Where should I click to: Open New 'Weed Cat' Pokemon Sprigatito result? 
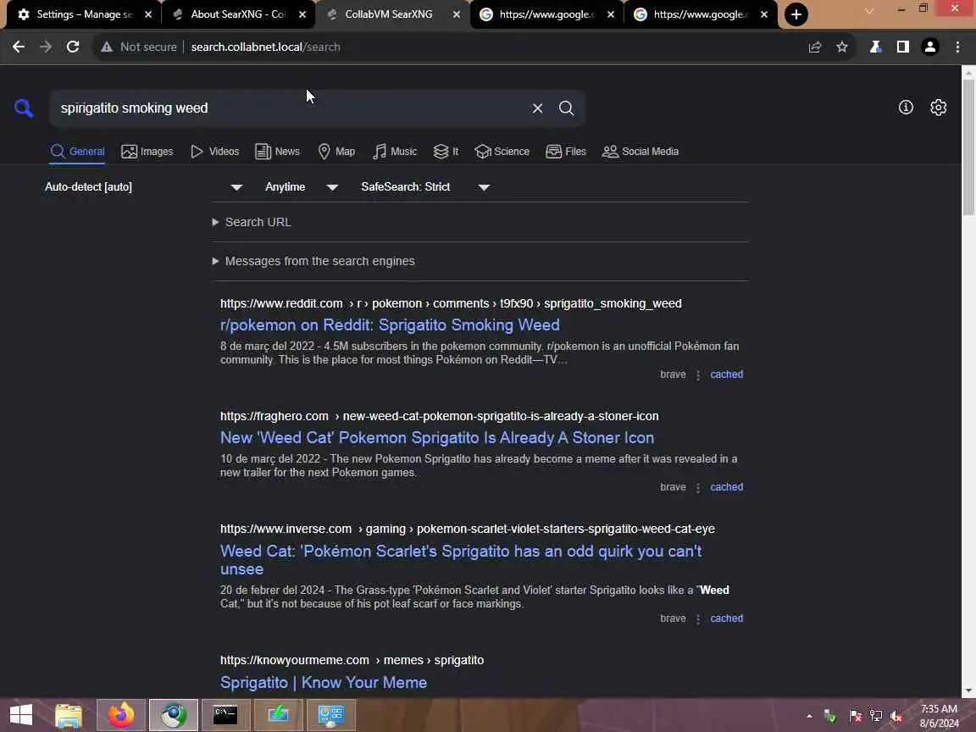(x=437, y=437)
